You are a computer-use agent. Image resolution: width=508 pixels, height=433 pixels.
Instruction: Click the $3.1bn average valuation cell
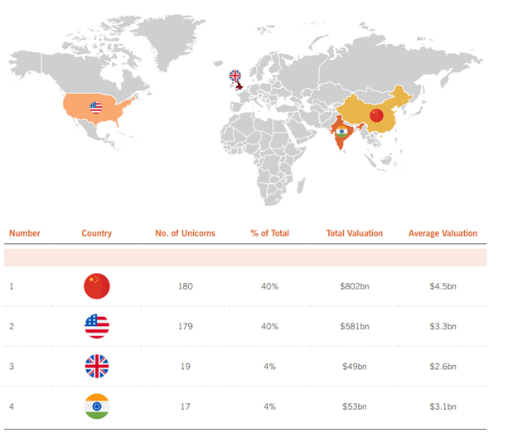tap(443, 405)
